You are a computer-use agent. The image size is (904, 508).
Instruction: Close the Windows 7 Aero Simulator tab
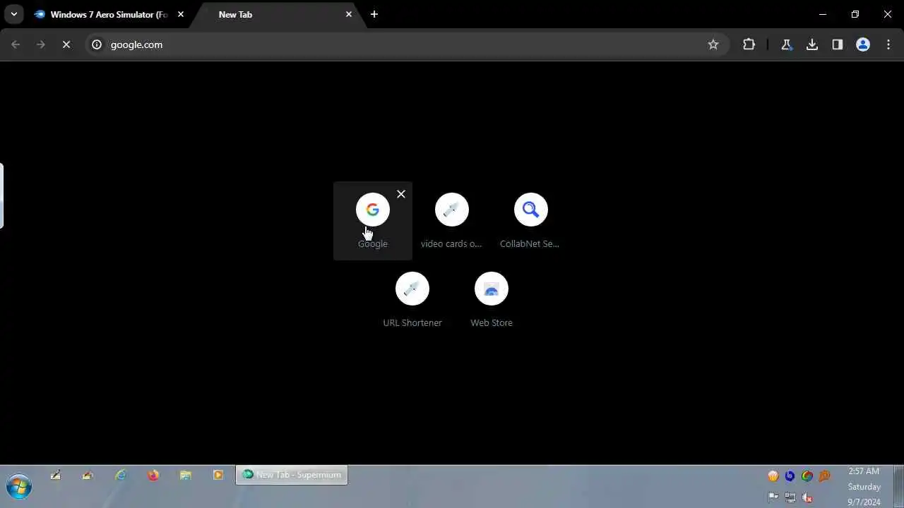click(181, 14)
